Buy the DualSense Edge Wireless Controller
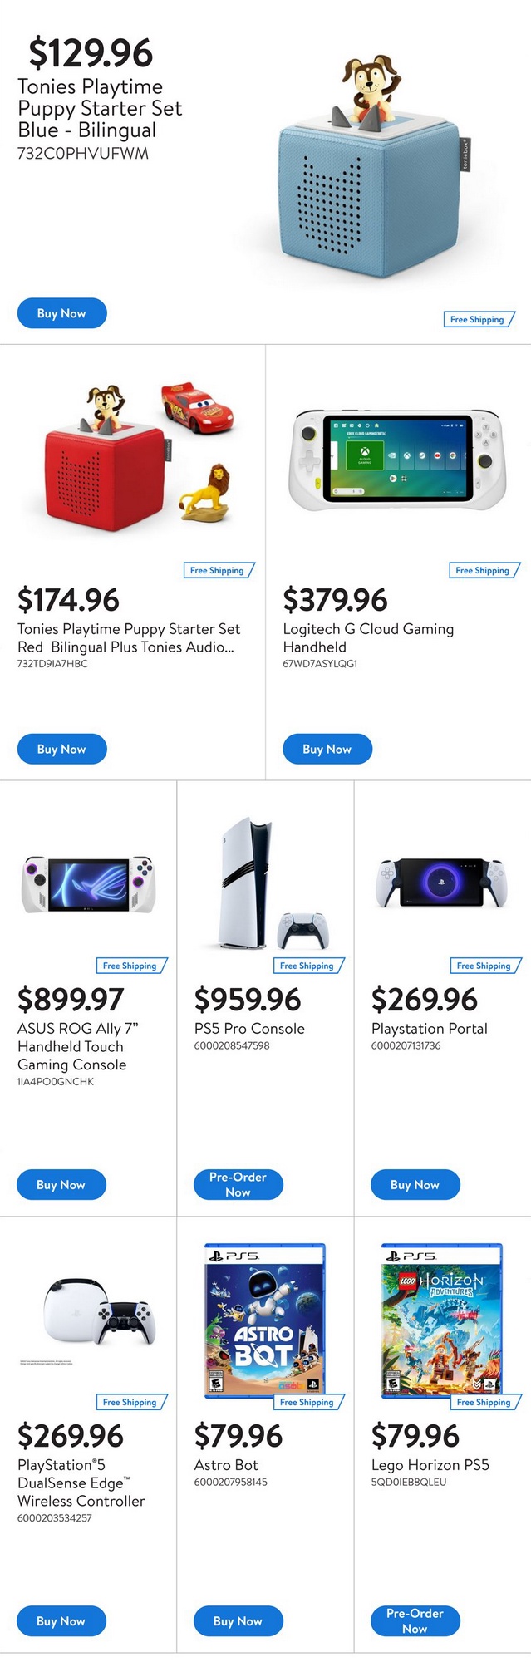Screen dimensions: 531x1662 click(61, 1620)
